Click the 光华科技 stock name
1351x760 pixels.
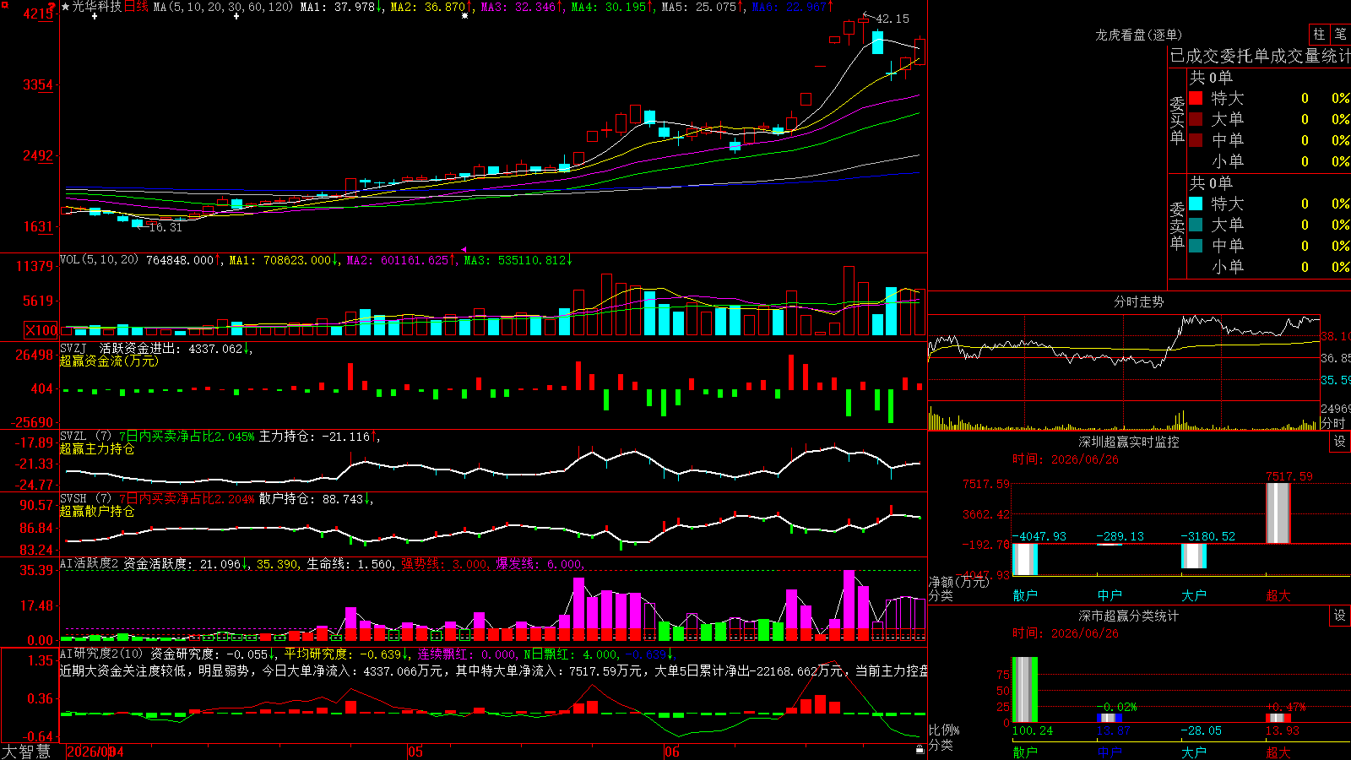(x=96, y=7)
